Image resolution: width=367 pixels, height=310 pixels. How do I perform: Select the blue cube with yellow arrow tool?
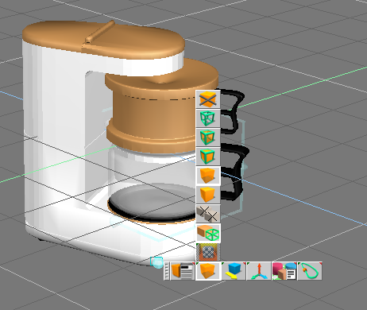[234, 271]
